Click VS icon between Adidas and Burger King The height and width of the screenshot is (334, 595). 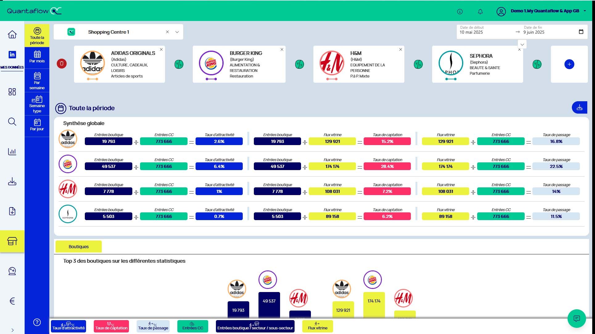click(179, 64)
